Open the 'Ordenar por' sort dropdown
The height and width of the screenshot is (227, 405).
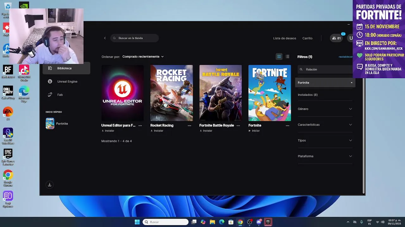pyautogui.click(x=143, y=57)
